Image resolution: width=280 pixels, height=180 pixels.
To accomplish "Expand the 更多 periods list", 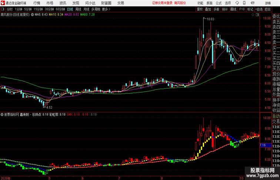I will (x=106, y=9).
